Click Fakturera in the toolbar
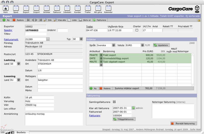Viewport: 204px width, 134px height. pos(100,20)
